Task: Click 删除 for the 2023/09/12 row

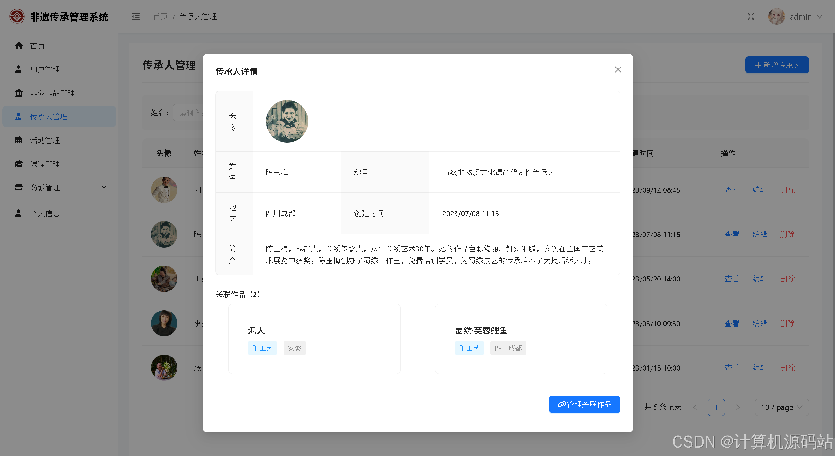Action: (x=787, y=190)
